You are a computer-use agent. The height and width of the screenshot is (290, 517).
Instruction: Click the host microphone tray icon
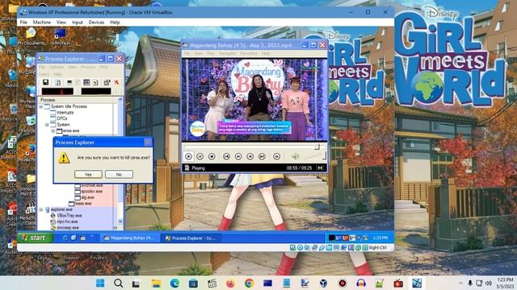click(x=470, y=283)
